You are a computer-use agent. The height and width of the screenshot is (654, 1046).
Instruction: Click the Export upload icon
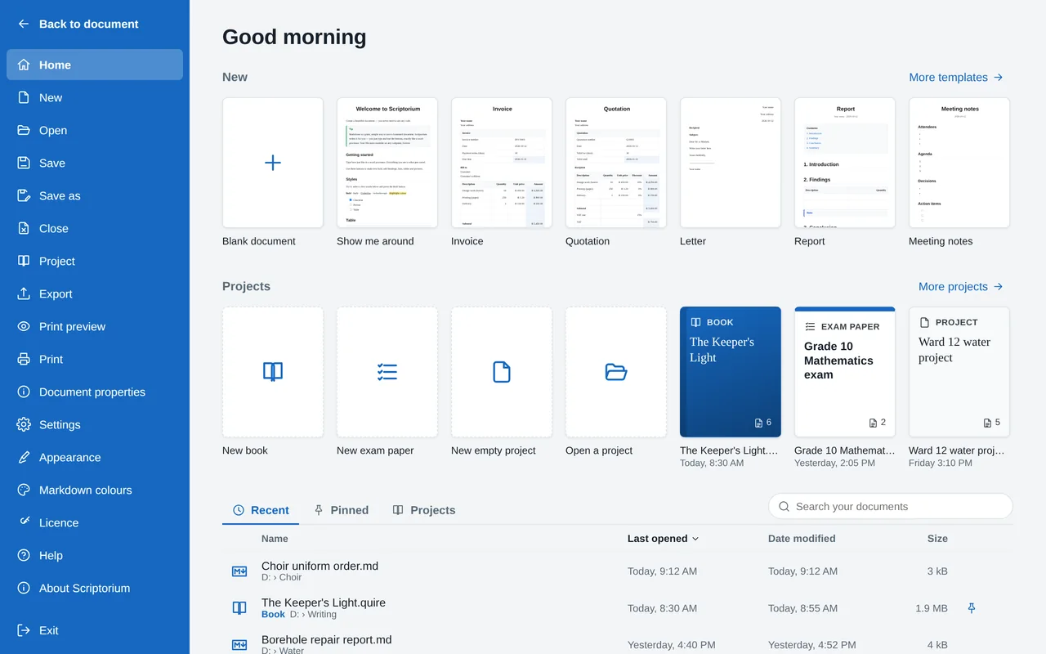tap(24, 293)
